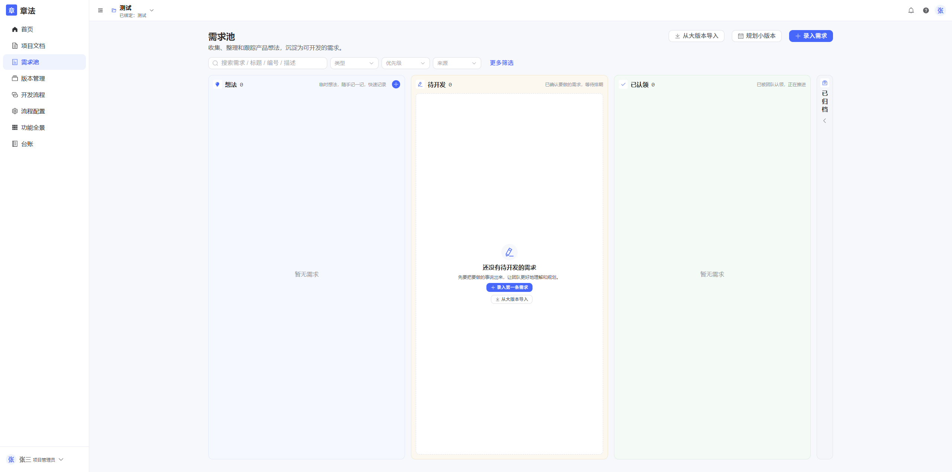The image size is (952, 472).
Task: Focus the 搜索需求 search input field
Action: pos(267,63)
